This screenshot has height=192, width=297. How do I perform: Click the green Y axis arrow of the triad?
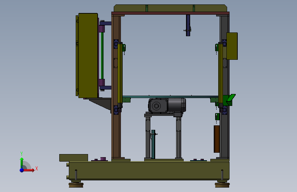coord(22,163)
